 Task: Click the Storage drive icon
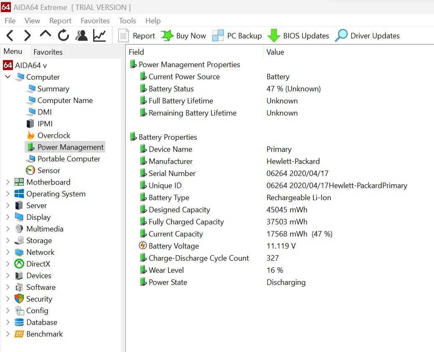(x=19, y=240)
